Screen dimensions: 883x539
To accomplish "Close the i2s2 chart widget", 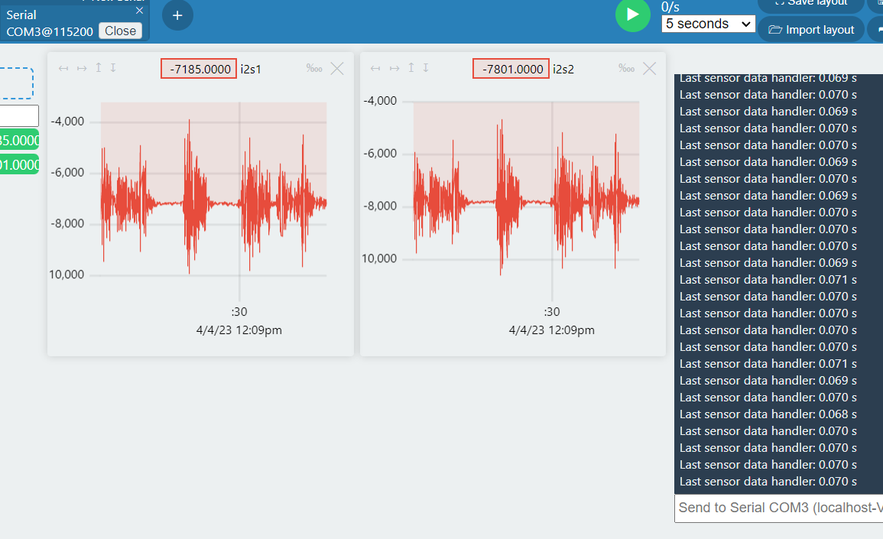I will tap(649, 68).
